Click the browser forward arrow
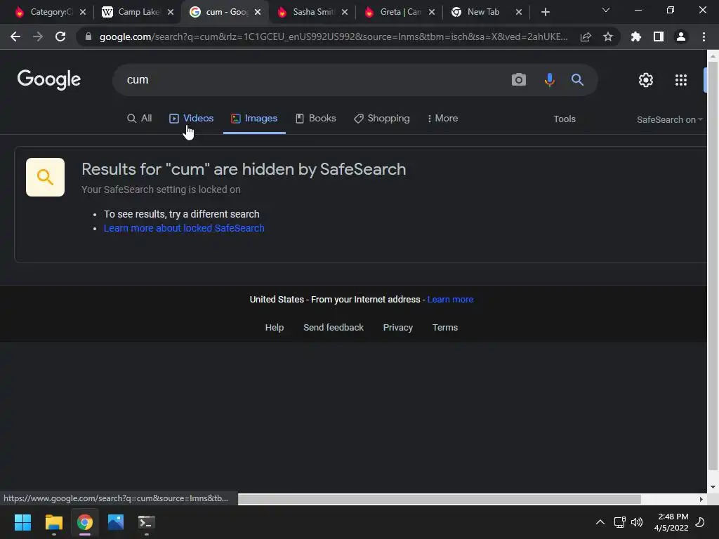 coord(38,36)
